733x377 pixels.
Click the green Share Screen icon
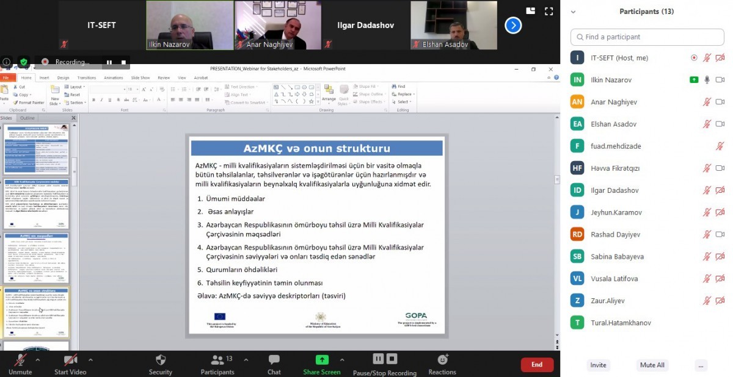coord(322,360)
